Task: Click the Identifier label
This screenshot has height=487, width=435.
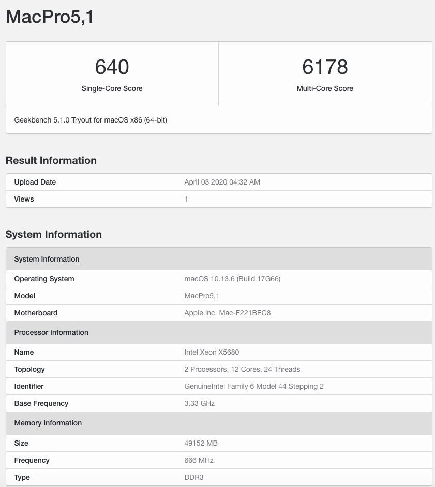Action: [29, 386]
